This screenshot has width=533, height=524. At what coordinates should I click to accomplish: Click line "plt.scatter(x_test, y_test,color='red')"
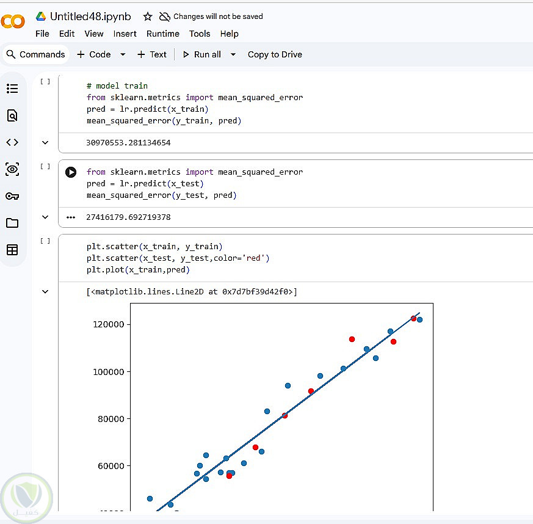click(x=178, y=258)
